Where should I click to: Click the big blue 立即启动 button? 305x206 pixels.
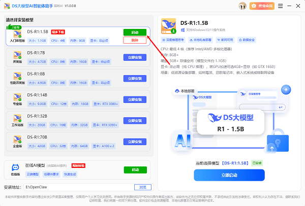click(x=229, y=175)
